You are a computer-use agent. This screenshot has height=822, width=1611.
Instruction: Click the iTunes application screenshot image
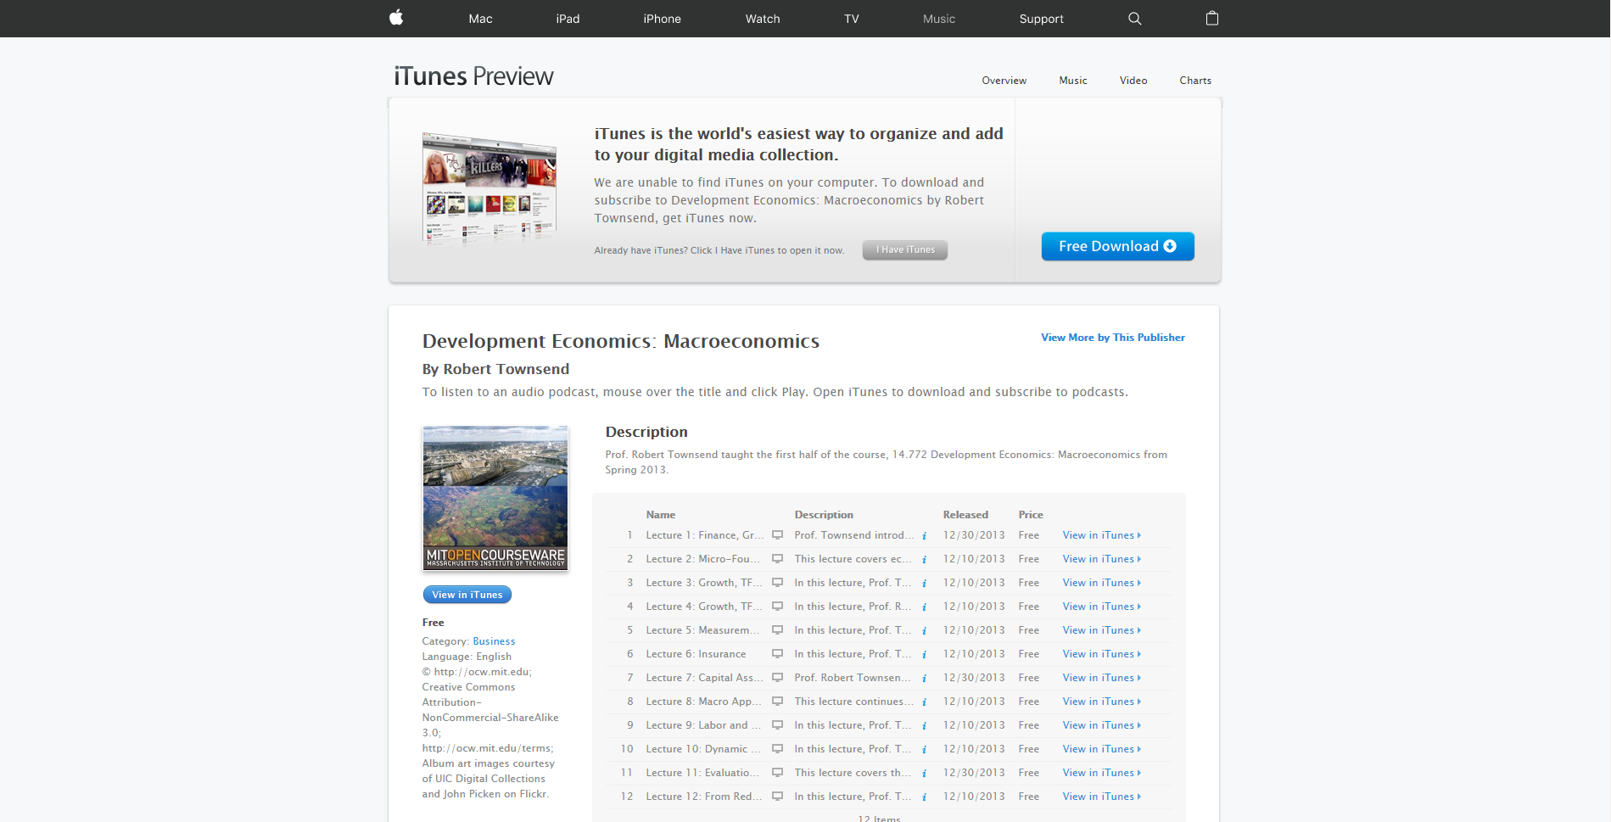tap(489, 188)
